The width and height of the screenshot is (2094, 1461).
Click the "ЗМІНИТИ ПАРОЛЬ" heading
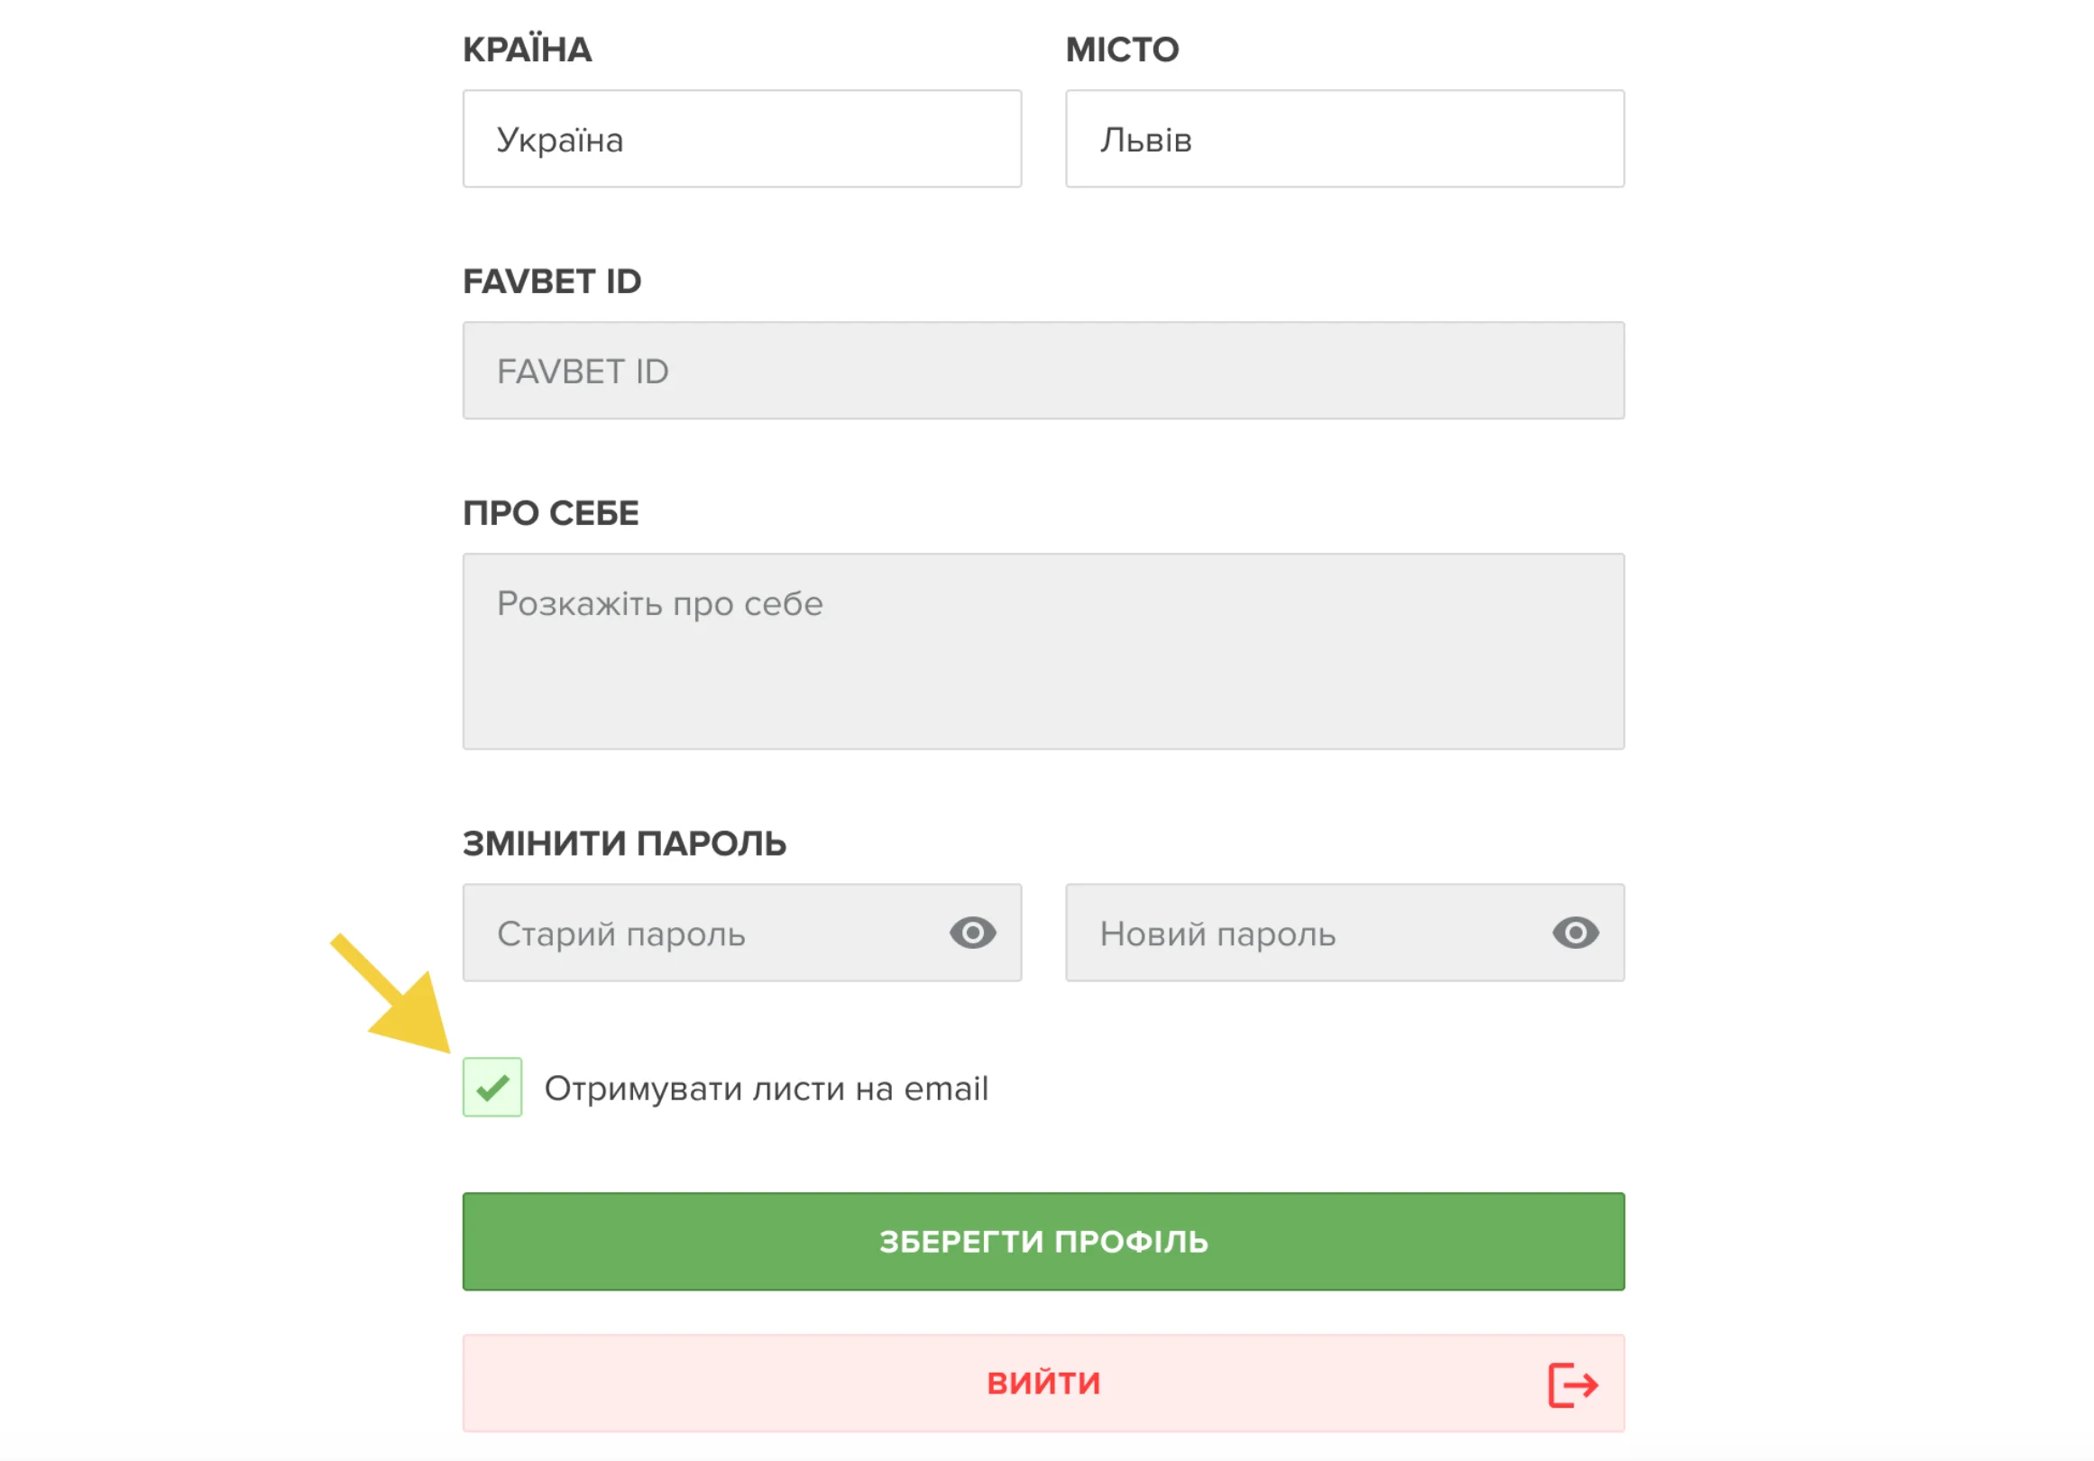(x=624, y=843)
